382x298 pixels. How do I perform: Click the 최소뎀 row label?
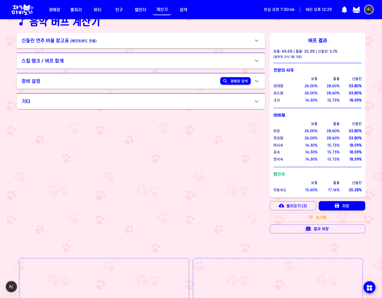pyautogui.click(x=278, y=93)
